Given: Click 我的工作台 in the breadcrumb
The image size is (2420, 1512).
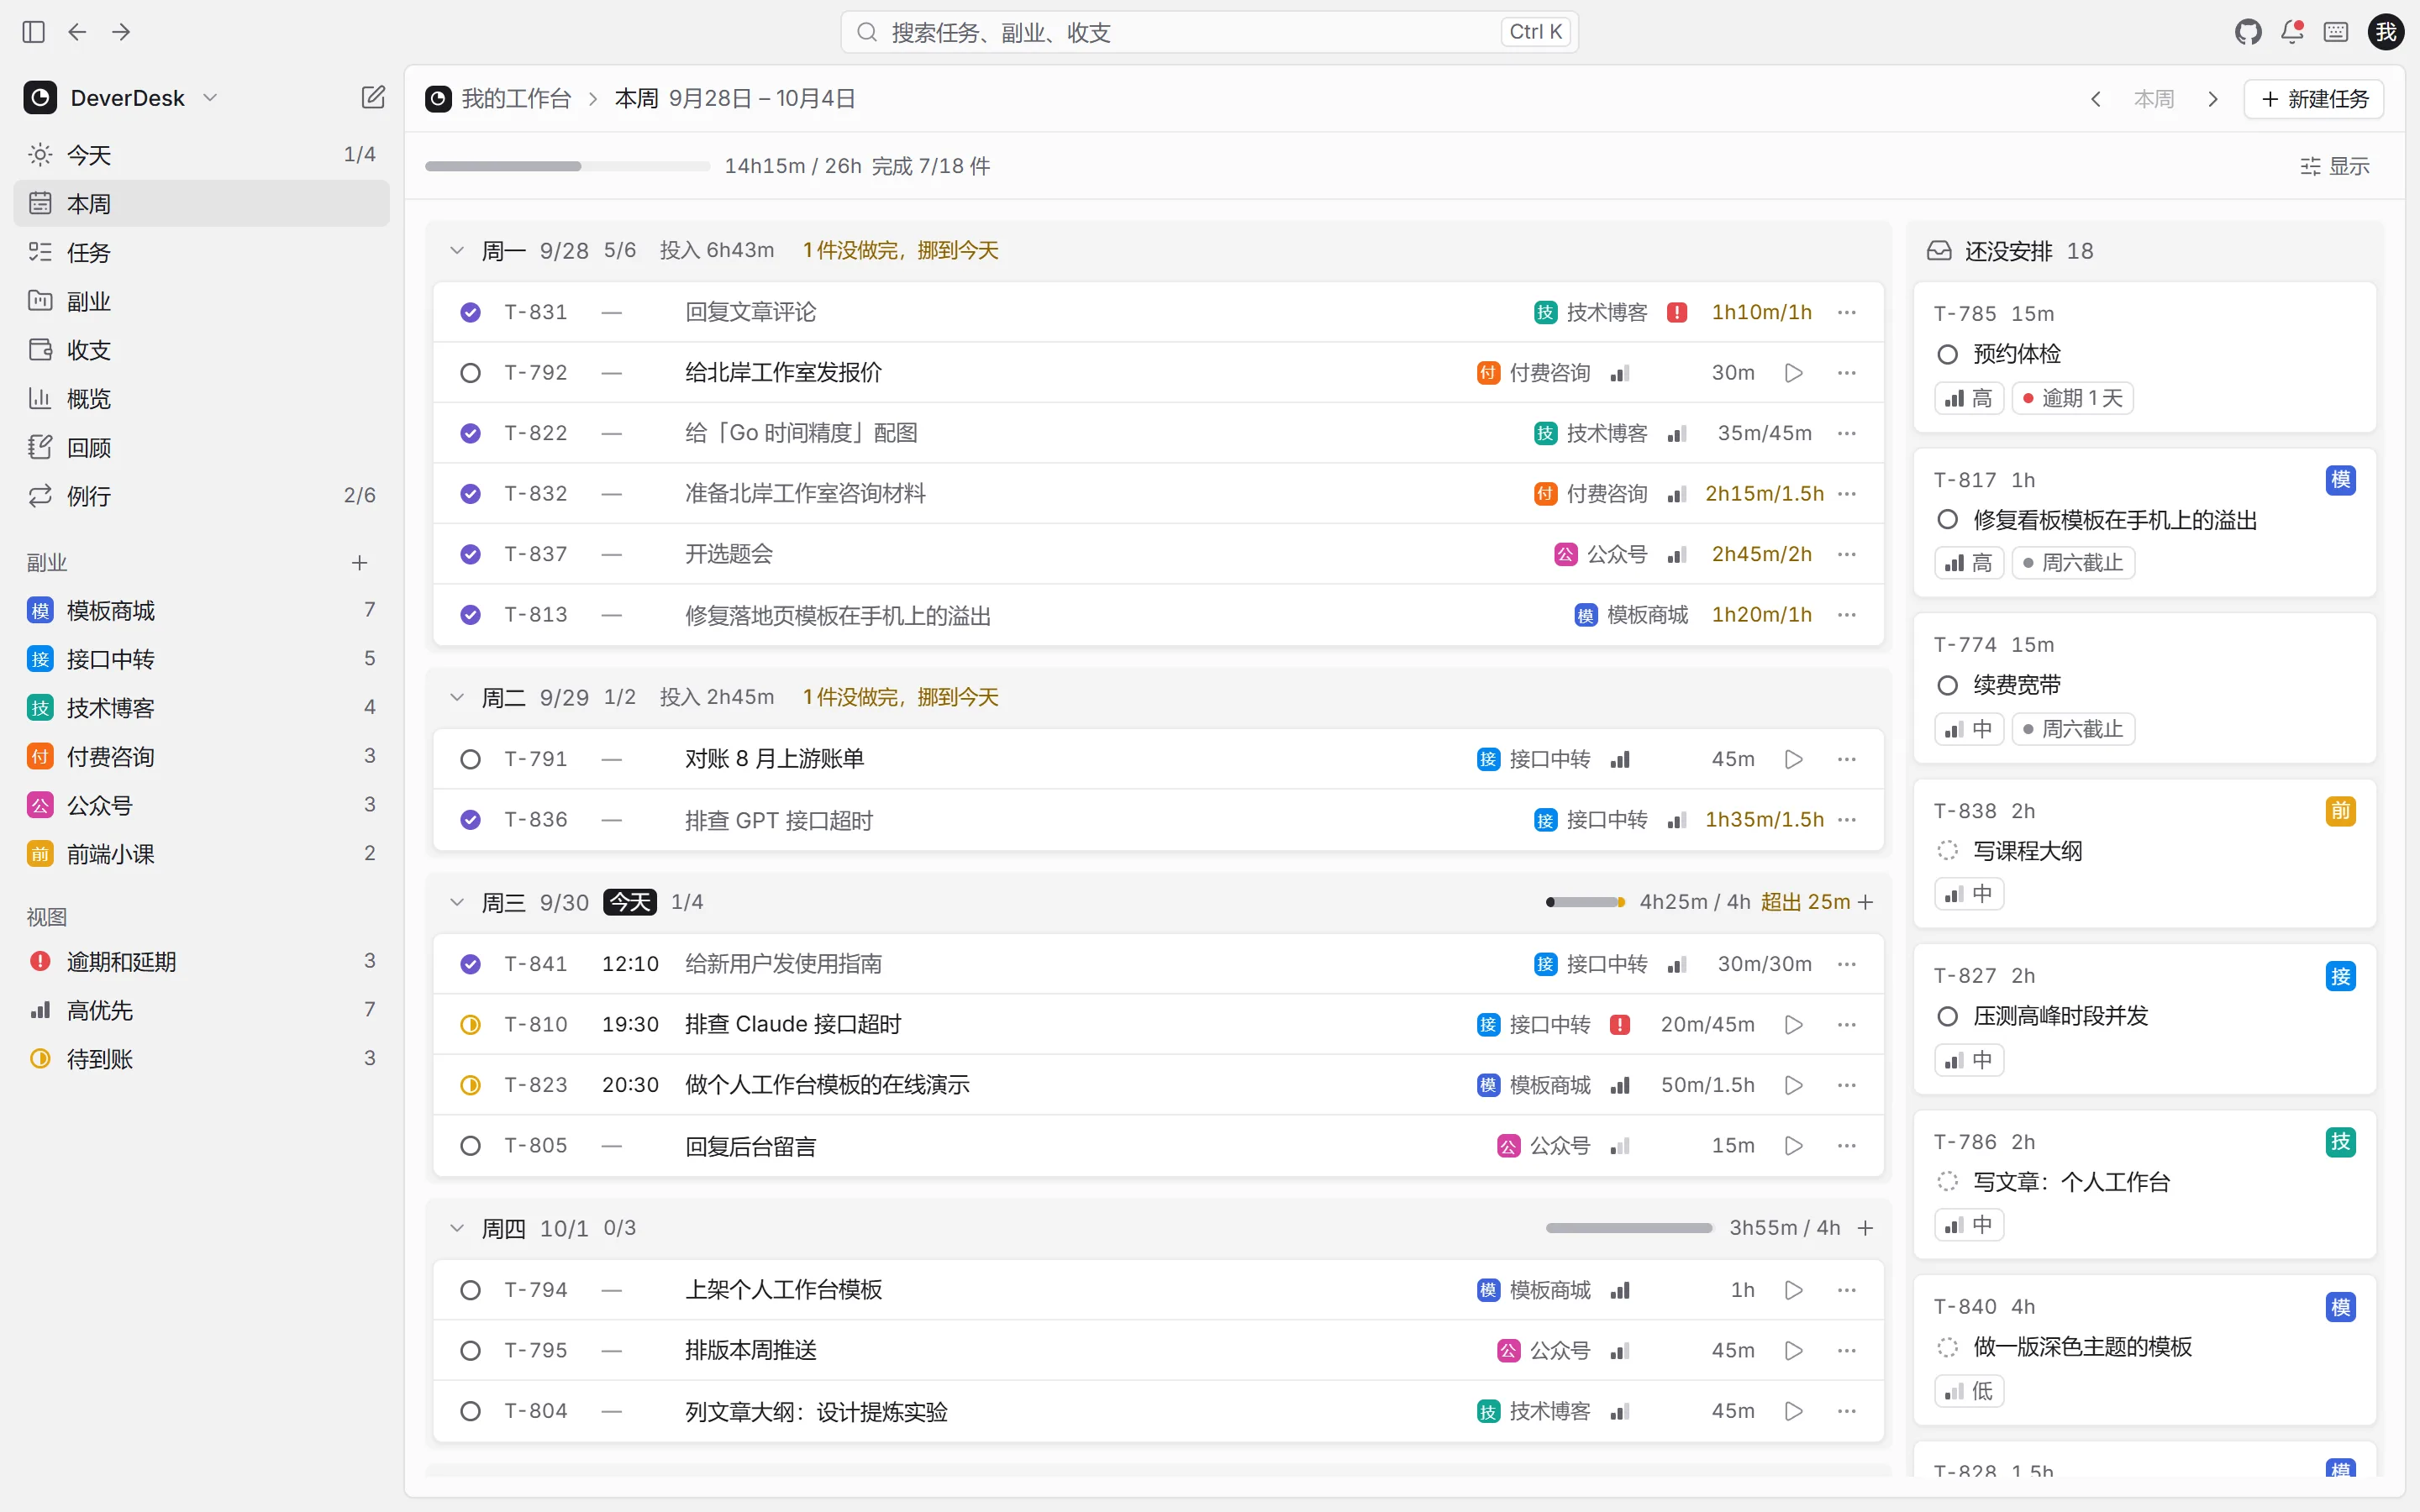Looking at the screenshot, I should tap(516, 99).
